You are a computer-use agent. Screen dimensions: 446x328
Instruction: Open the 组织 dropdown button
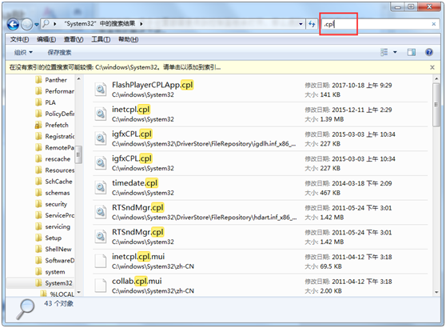coord(23,52)
